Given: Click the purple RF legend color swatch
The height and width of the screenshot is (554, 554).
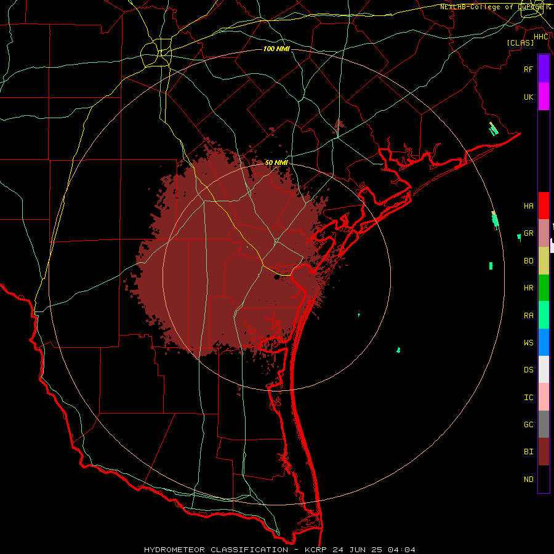Looking at the screenshot, I should (x=544, y=69).
